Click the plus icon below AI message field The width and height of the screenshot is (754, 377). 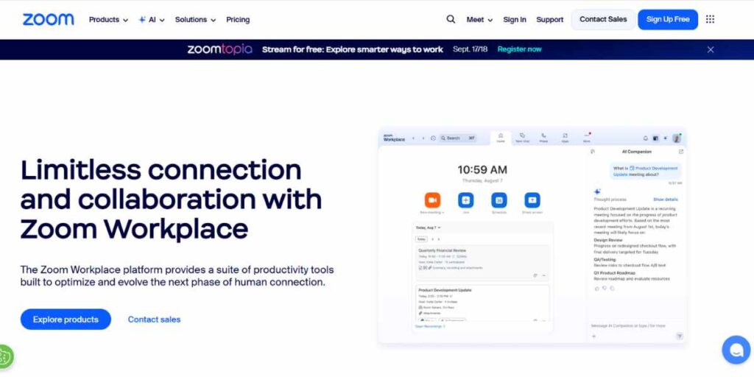[x=593, y=336]
